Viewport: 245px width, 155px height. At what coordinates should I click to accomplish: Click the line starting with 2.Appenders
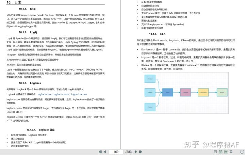[x=33, y=60]
